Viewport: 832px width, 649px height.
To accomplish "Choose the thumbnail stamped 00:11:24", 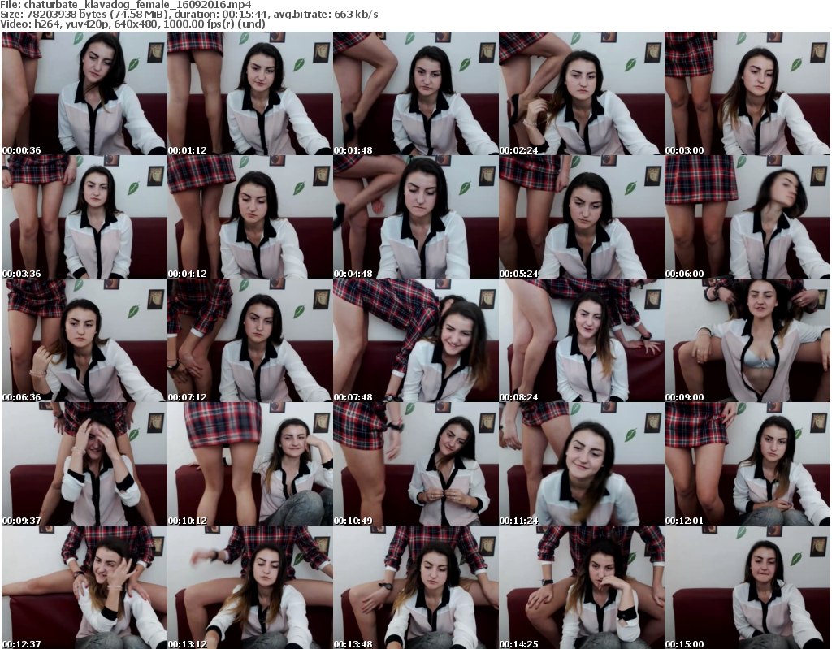I will pos(582,464).
